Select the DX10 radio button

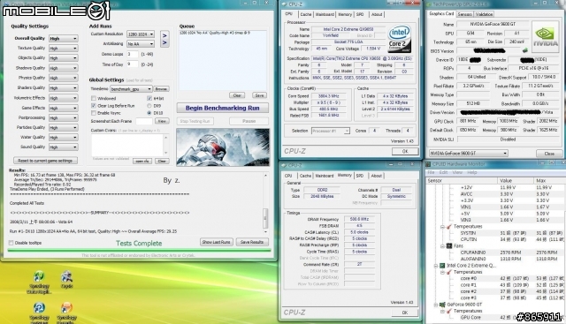coord(149,113)
